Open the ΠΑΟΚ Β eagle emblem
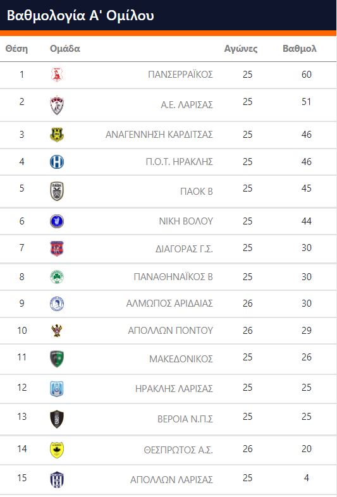This screenshot has width=337, height=497. pyautogui.click(x=57, y=191)
